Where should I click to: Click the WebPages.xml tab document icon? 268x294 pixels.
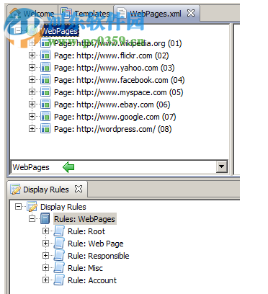pos(121,13)
